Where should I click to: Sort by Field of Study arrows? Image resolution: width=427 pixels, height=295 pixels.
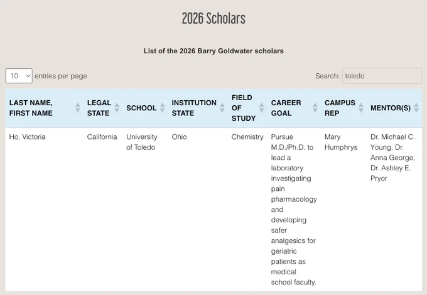click(261, 108)
